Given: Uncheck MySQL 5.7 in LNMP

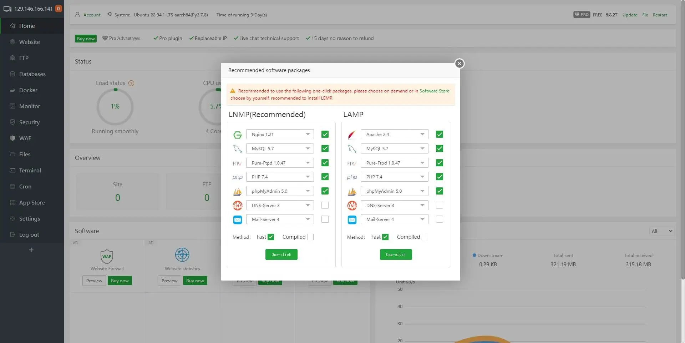Looking at the screenshot, I should point(325,148).
